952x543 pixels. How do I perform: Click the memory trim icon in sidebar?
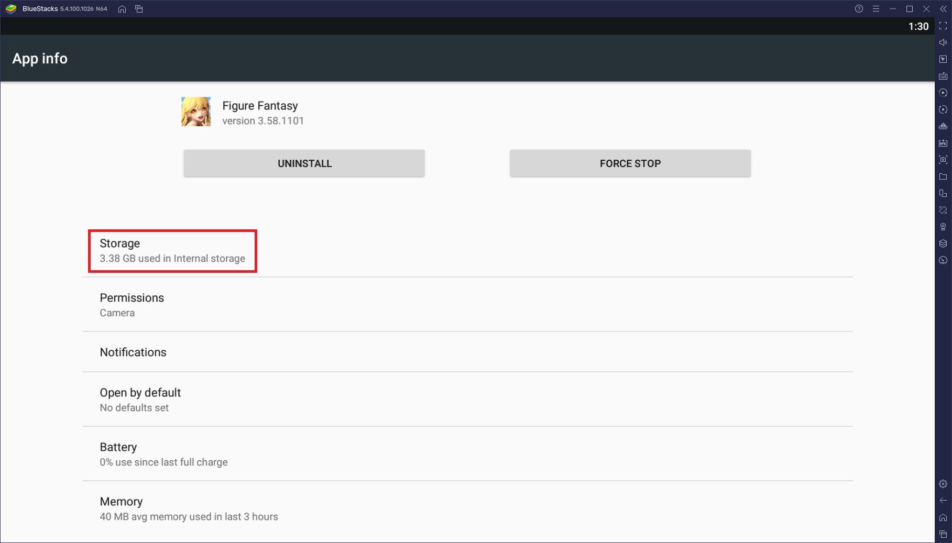(943, 126)
